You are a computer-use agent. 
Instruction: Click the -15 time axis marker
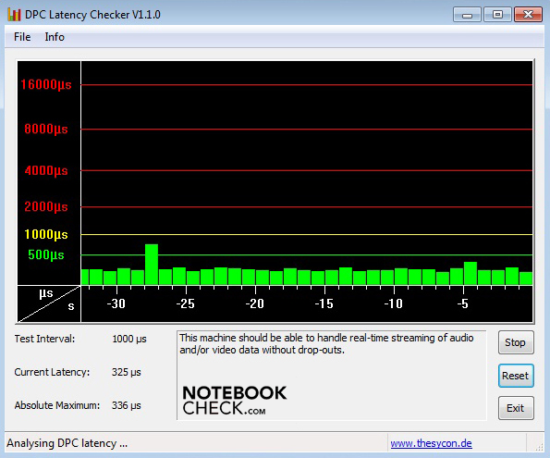coord(324,303)
